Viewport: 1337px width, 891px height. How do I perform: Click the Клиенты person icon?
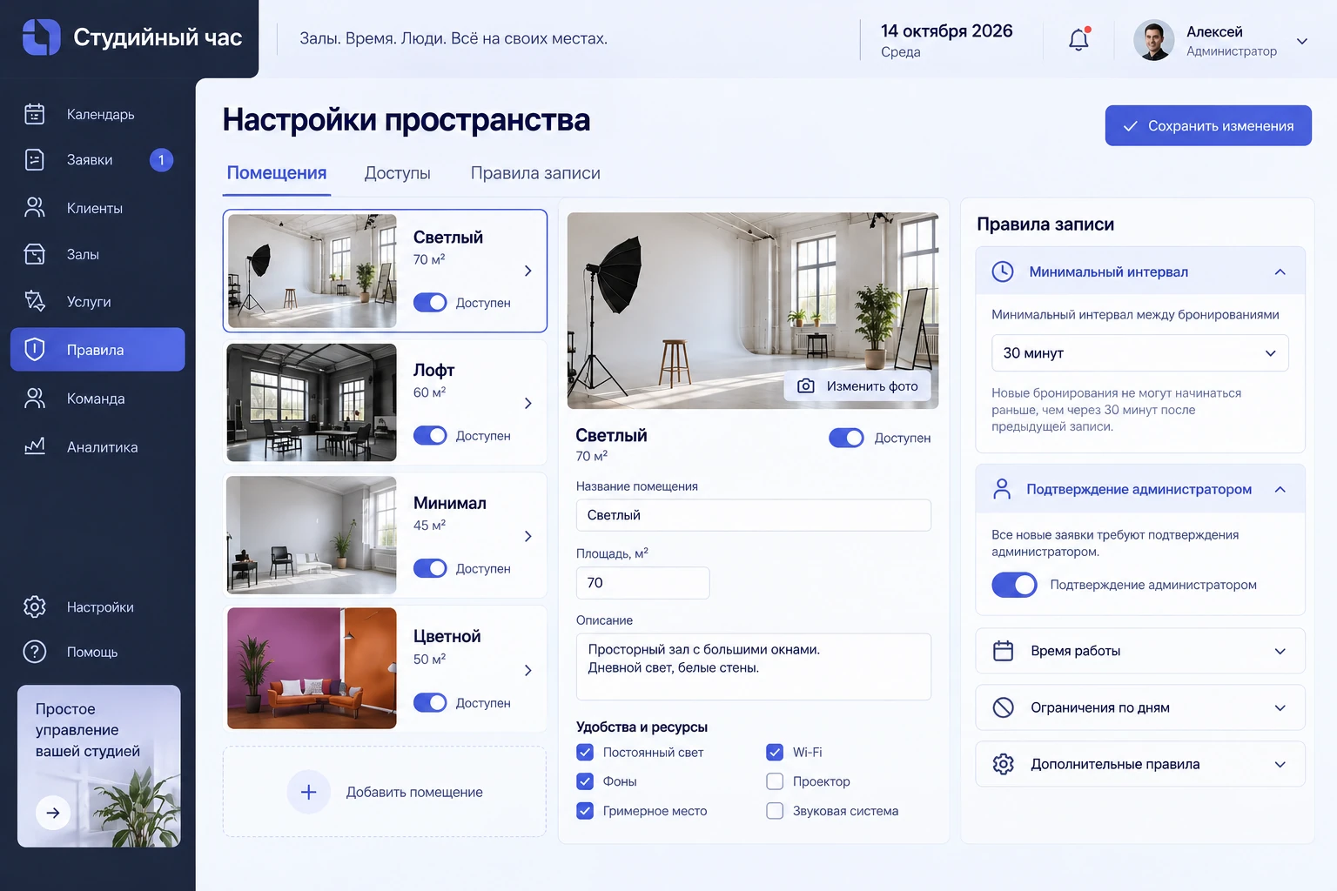35,207
